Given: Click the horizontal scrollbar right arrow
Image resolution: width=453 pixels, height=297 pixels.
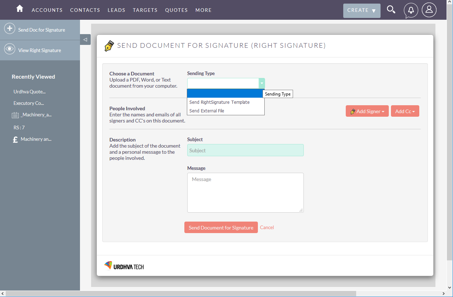Looking at the screenshot, I should tap(444, 294).
